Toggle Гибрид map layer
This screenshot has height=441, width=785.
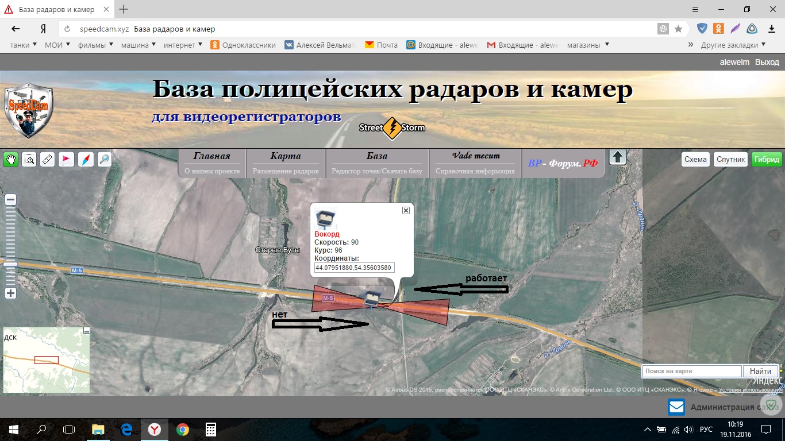[x=767, y=159]
